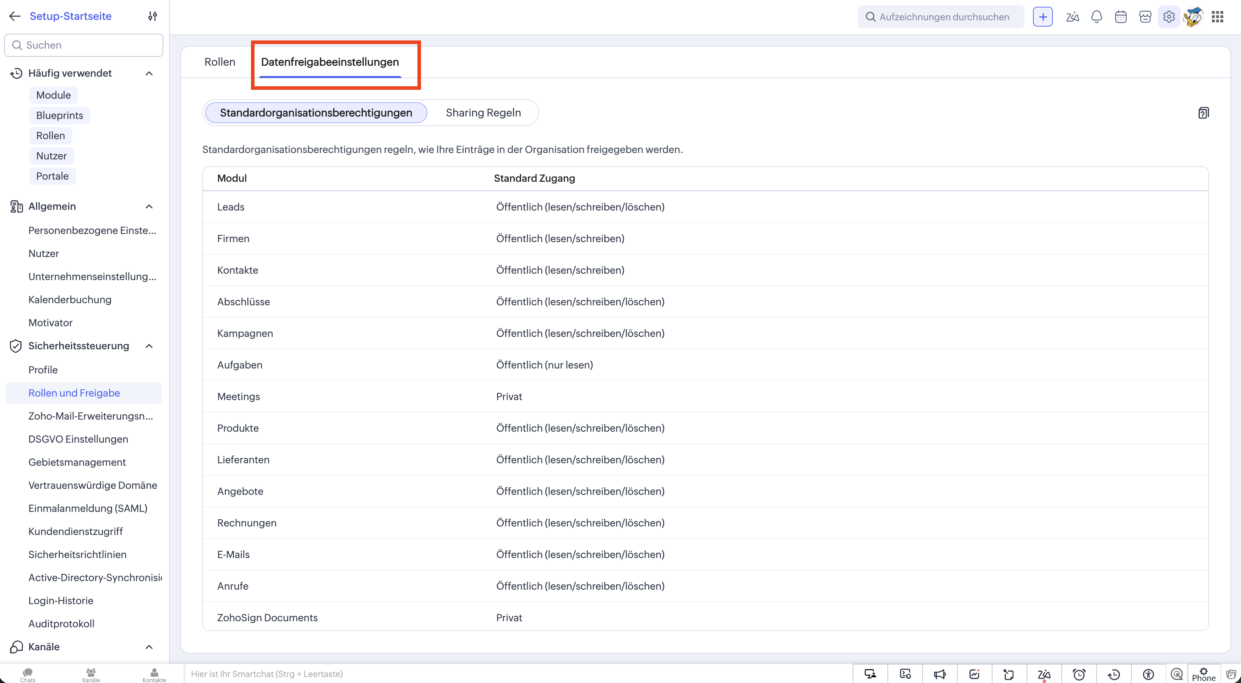Open the Phone settings in bottom bar
1241x683 pixels.
click(x=1204, y=674)
